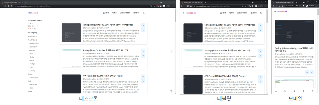319x105 pixels.
Task: Click the right action button on the mobile @RequestBody card
Action: point(312,72)
